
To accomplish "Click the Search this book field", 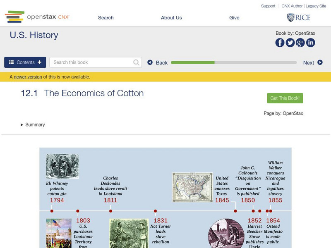I will [91, 62].
